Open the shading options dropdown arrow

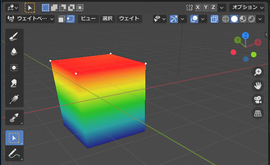tap(260, 19)
